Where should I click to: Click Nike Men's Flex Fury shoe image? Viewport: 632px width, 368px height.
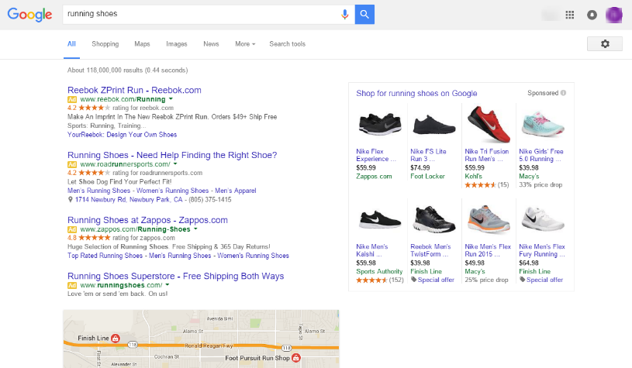pyautogui.click(x=543, y=220)
